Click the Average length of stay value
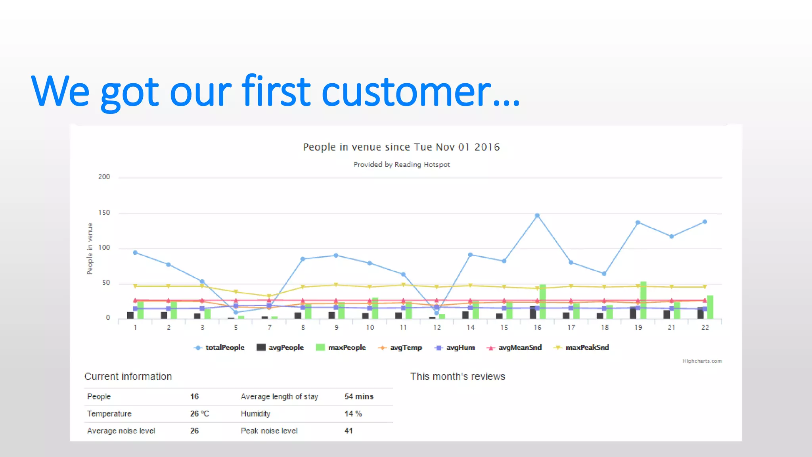 pyautogui.click(x=359, y=397)
